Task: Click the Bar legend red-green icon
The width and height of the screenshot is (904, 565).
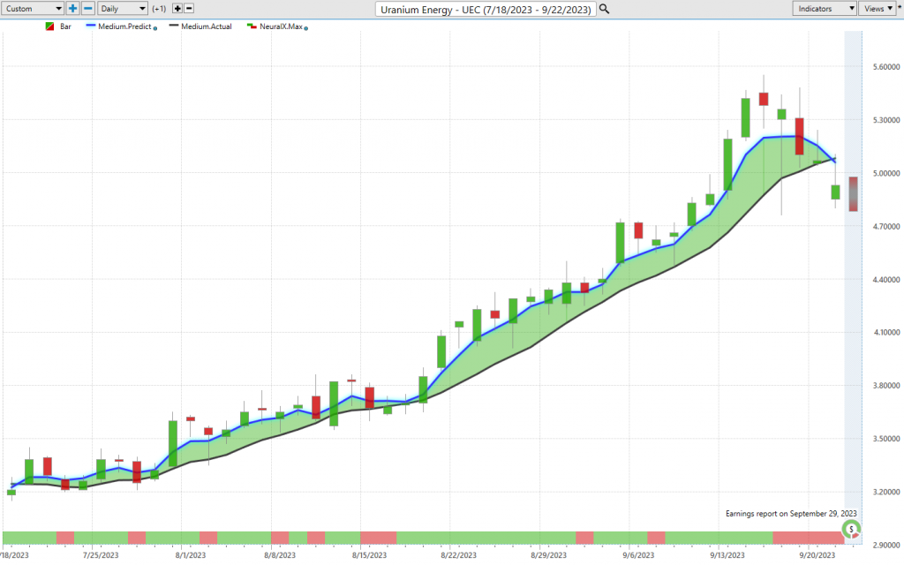Action: point(49,26)
